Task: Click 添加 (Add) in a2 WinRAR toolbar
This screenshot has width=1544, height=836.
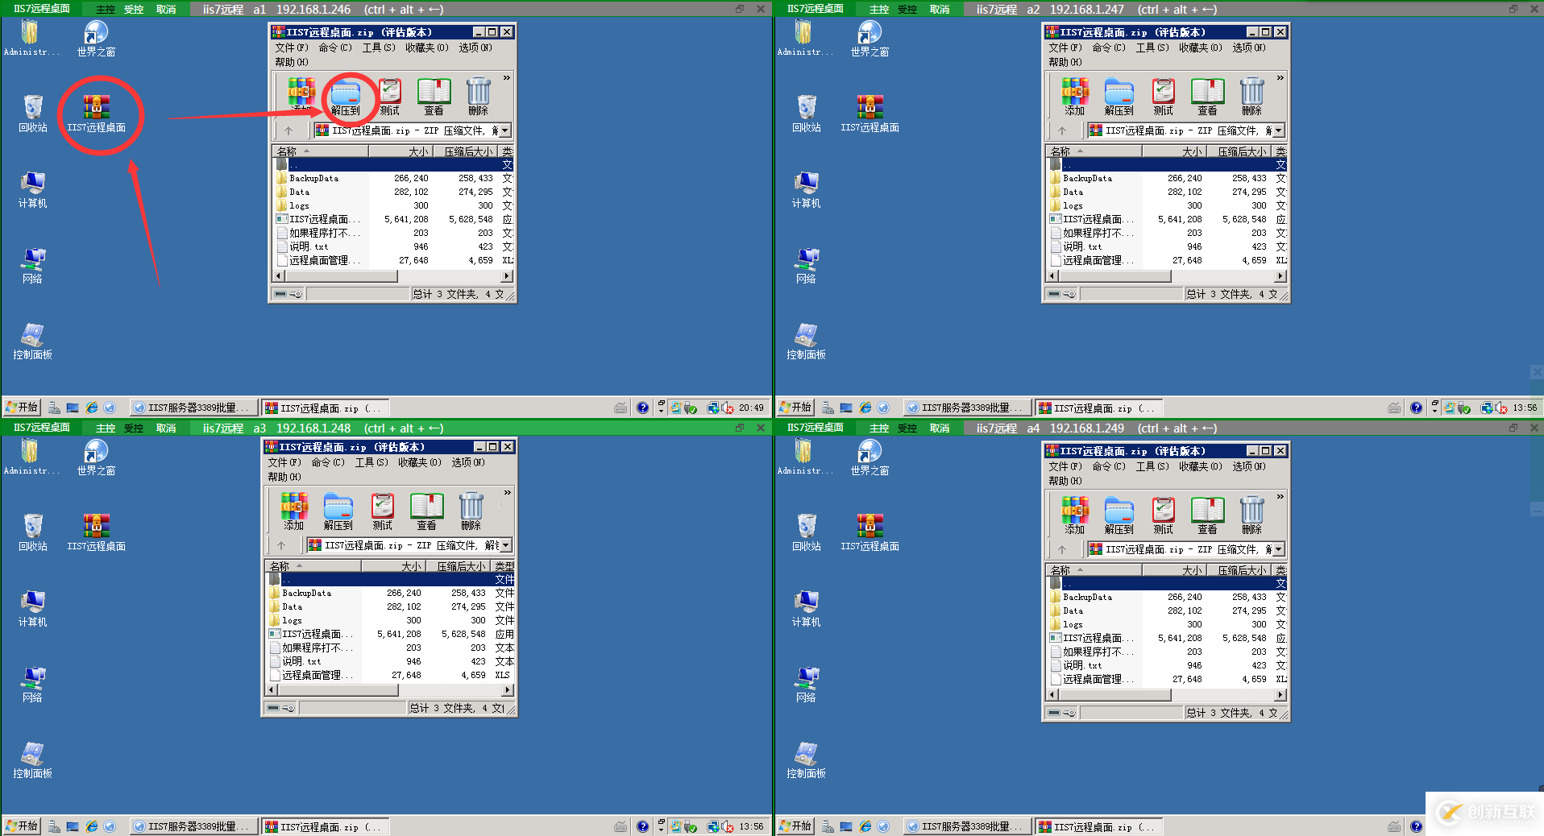Action: pyautogui.click(x=1075, y=97)
